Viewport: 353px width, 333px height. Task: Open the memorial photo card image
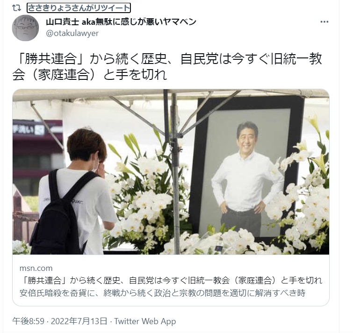[171, 172]
